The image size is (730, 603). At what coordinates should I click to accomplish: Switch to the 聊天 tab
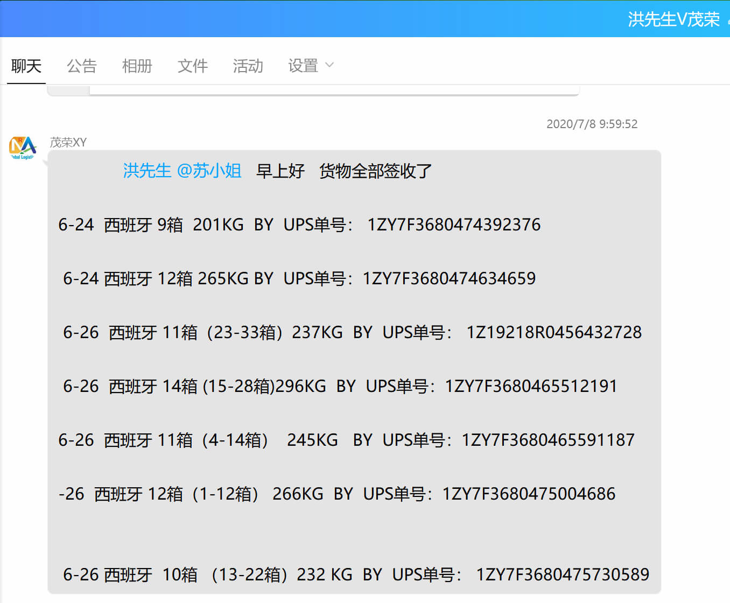click(26, 66)
